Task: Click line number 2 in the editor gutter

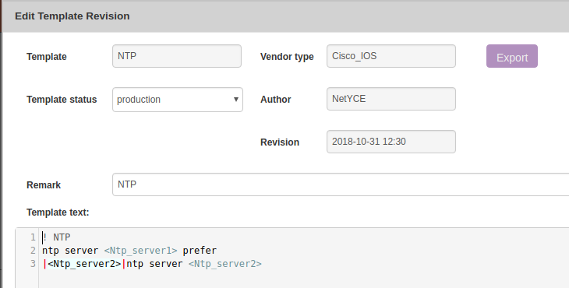Action: click(x=33, y=251)
